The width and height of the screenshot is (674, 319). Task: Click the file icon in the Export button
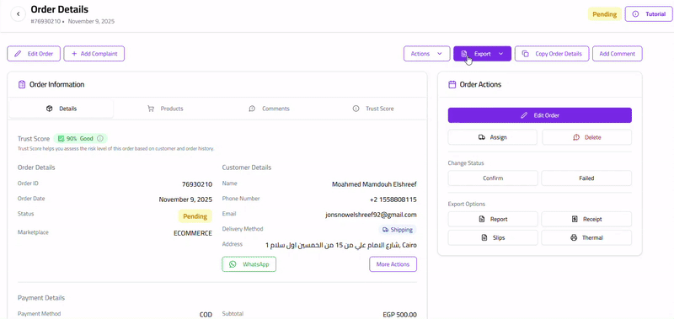tap(464, 54)
